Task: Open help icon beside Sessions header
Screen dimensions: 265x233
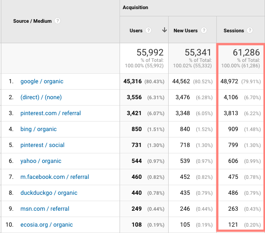Action: (250, 30)
